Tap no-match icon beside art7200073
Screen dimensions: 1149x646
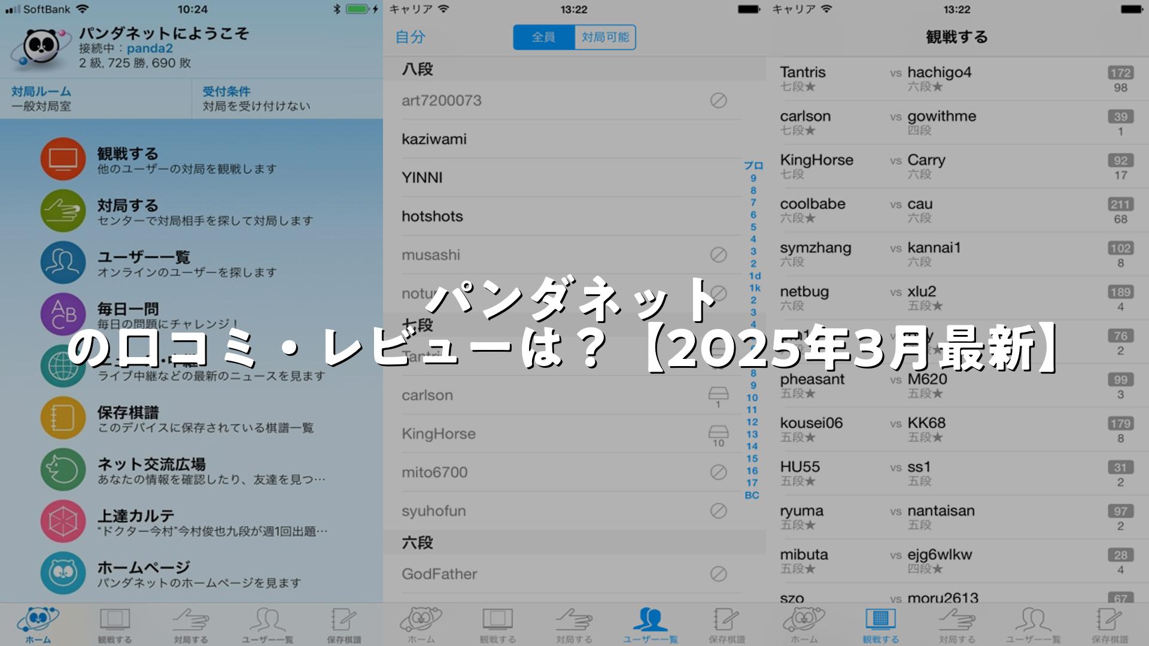pyautogui.click(x=718, y=100)
